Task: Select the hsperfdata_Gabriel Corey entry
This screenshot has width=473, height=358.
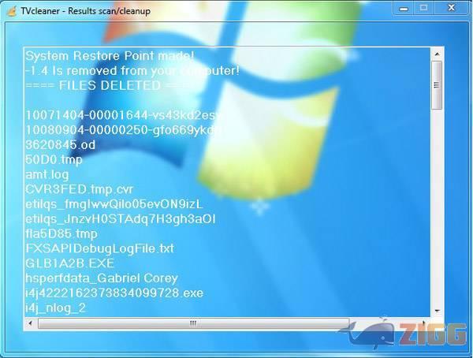Action: coord(102,278)
